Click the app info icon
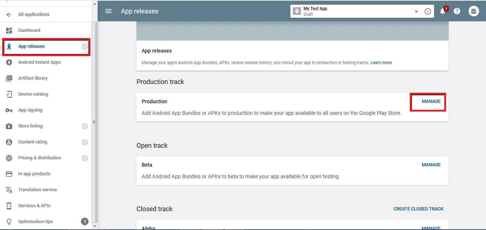The width and height of the screenshot is (486, 230). click(428, 11)
